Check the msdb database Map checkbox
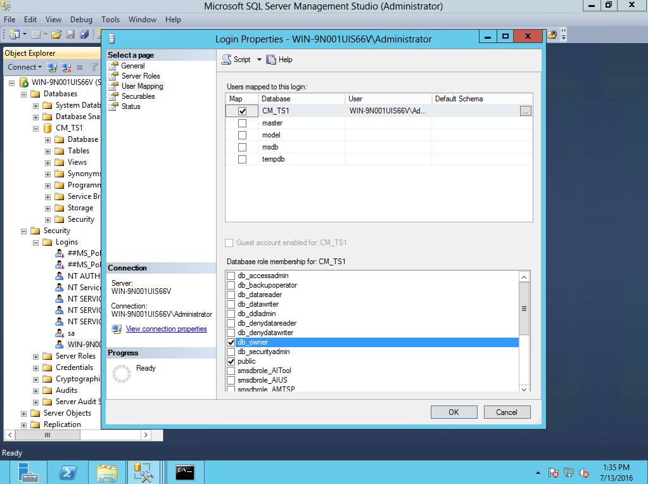 point(242,147)
